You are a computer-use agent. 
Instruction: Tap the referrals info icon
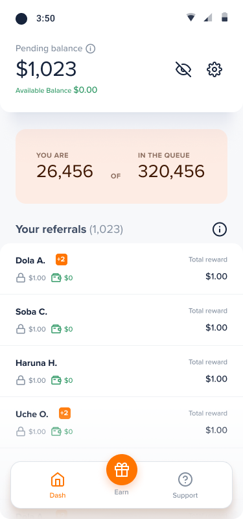point(220,229)
